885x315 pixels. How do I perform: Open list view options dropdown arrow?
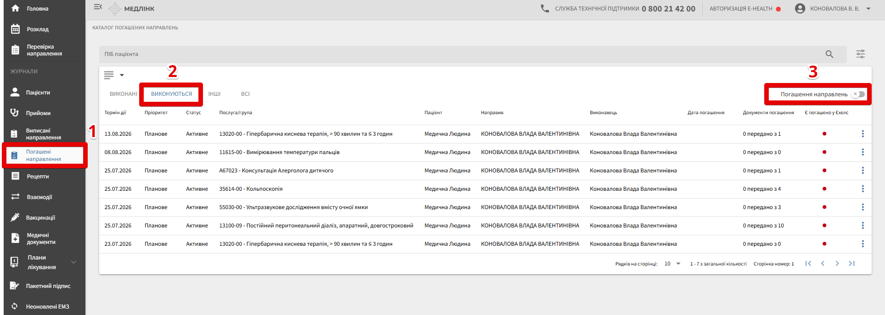coord(122,75)
